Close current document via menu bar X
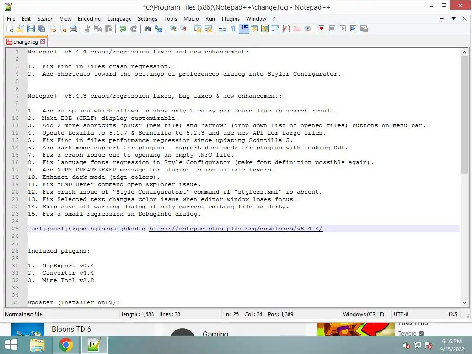Screen dimensions: 472x354 point(465,18)
